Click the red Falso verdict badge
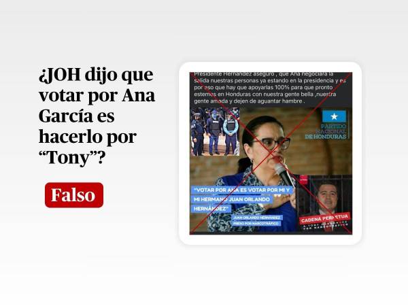The width and height of the screenshot is (408, 306). click(x=74, y=195)
